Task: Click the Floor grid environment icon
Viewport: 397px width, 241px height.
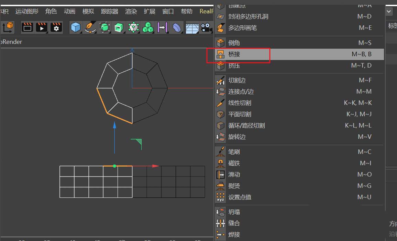Action: tap(192, 27)
